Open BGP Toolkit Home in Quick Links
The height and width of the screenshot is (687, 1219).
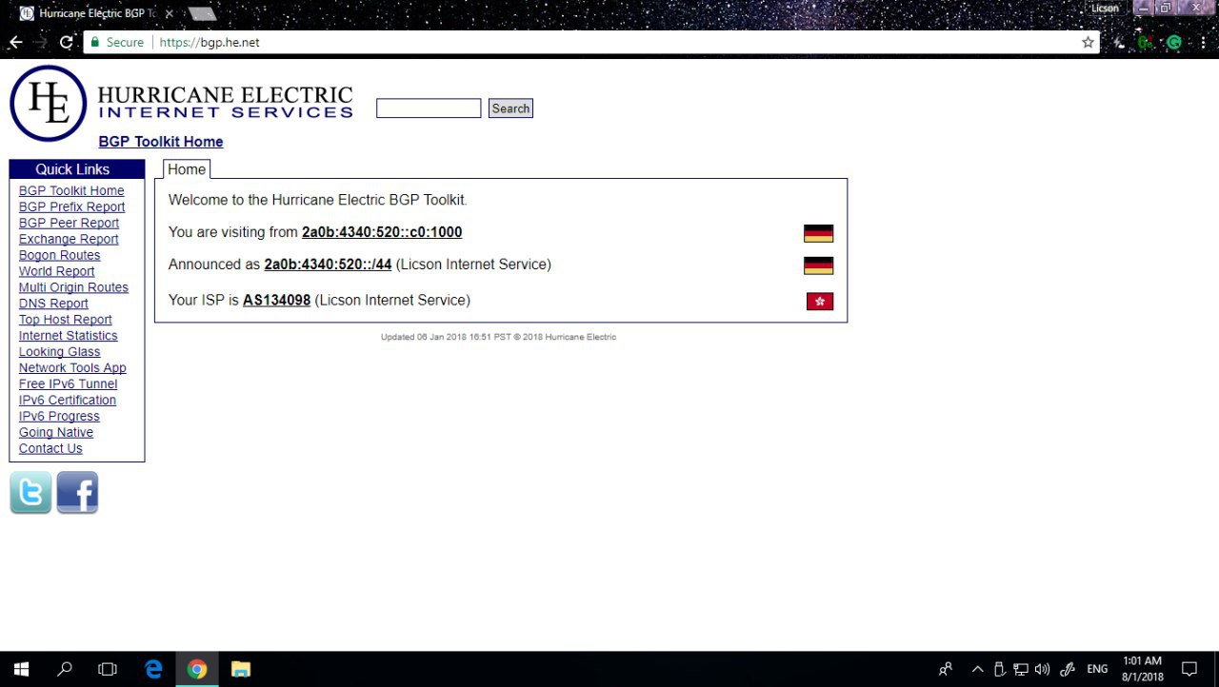71,190
